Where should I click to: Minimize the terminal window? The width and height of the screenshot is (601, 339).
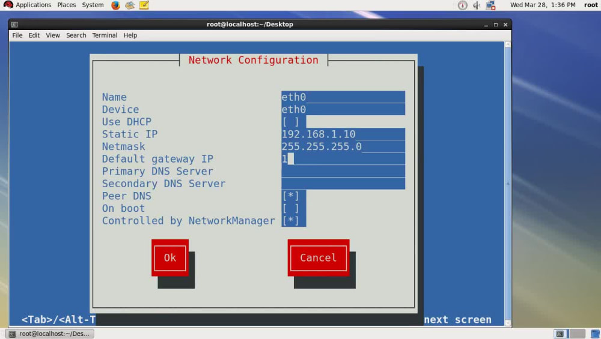tap(486, 25)
